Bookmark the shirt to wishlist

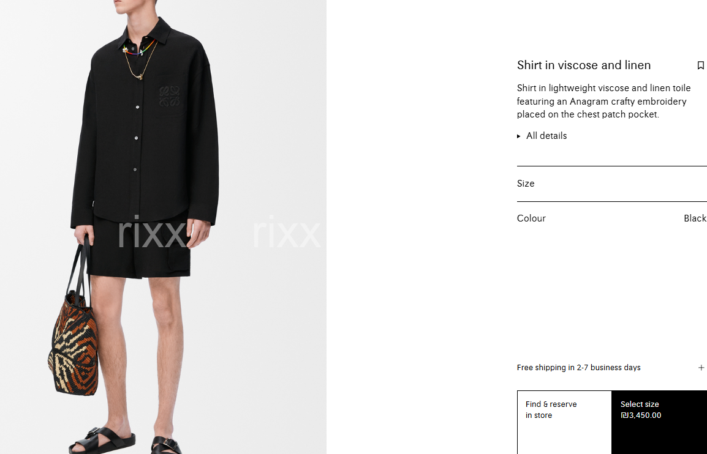click(x=700, y=65)
